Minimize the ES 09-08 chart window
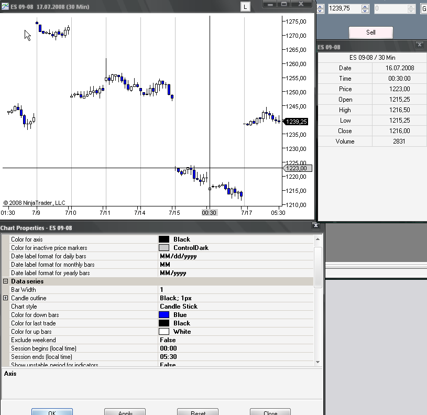Screen dimensions: 427x415 pyautogui.click(x=270, y=4)
